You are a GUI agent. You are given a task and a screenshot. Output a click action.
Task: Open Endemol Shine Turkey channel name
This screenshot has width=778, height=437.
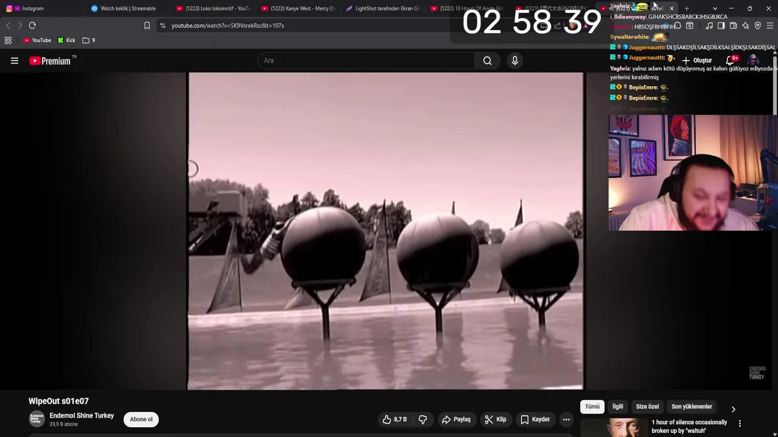[x=81, y=416]
